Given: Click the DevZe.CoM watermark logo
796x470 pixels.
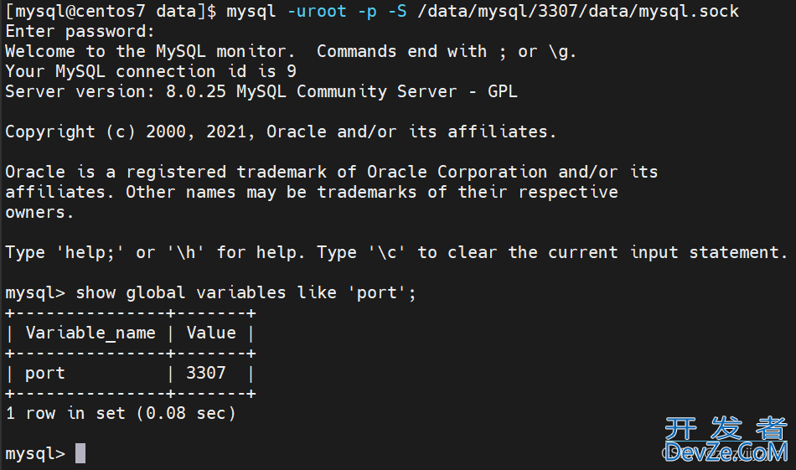Looking at the screenshot, I should coord(726,452).
